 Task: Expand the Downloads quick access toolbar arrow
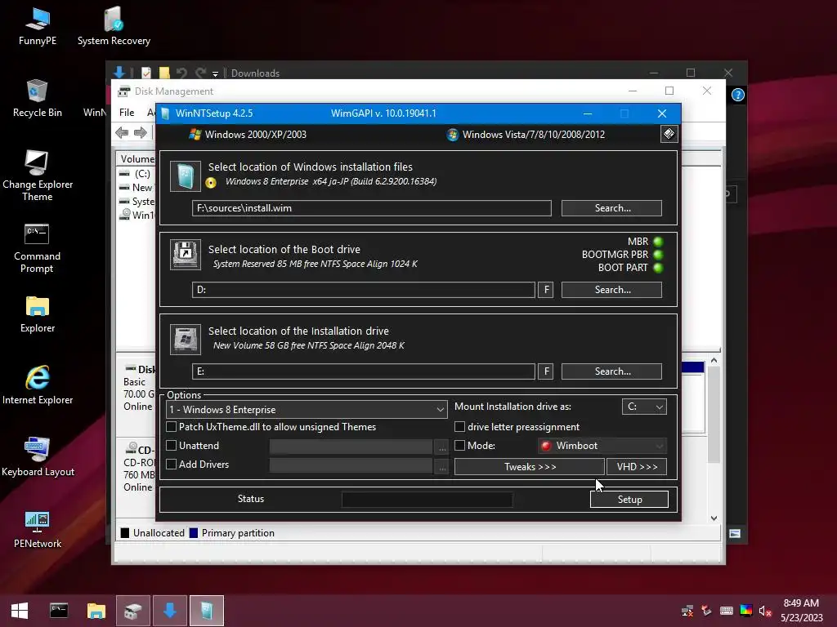[x=215, y=73]
